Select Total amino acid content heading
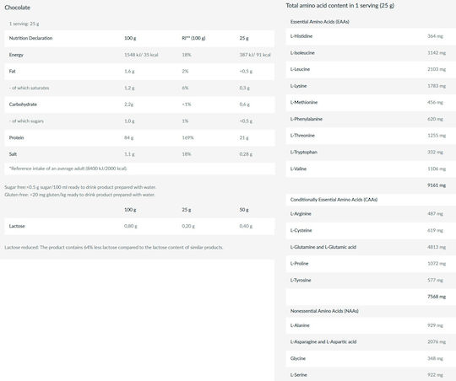Screen dimensions: 456x381 click(340, 6)
